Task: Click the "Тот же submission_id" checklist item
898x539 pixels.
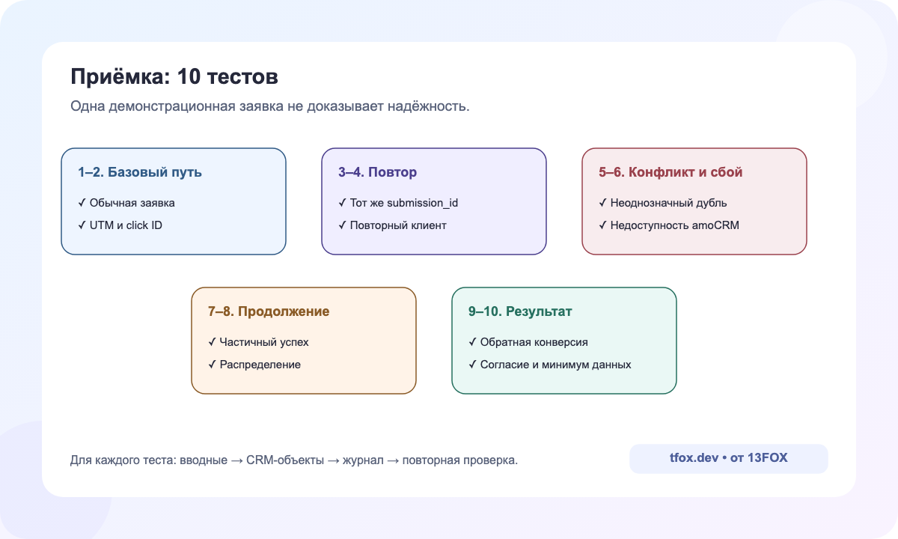Action: [x=399, y=202]
